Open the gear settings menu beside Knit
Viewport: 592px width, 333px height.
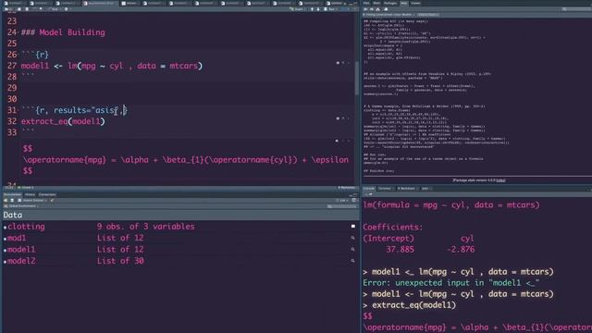click(67, 9)
